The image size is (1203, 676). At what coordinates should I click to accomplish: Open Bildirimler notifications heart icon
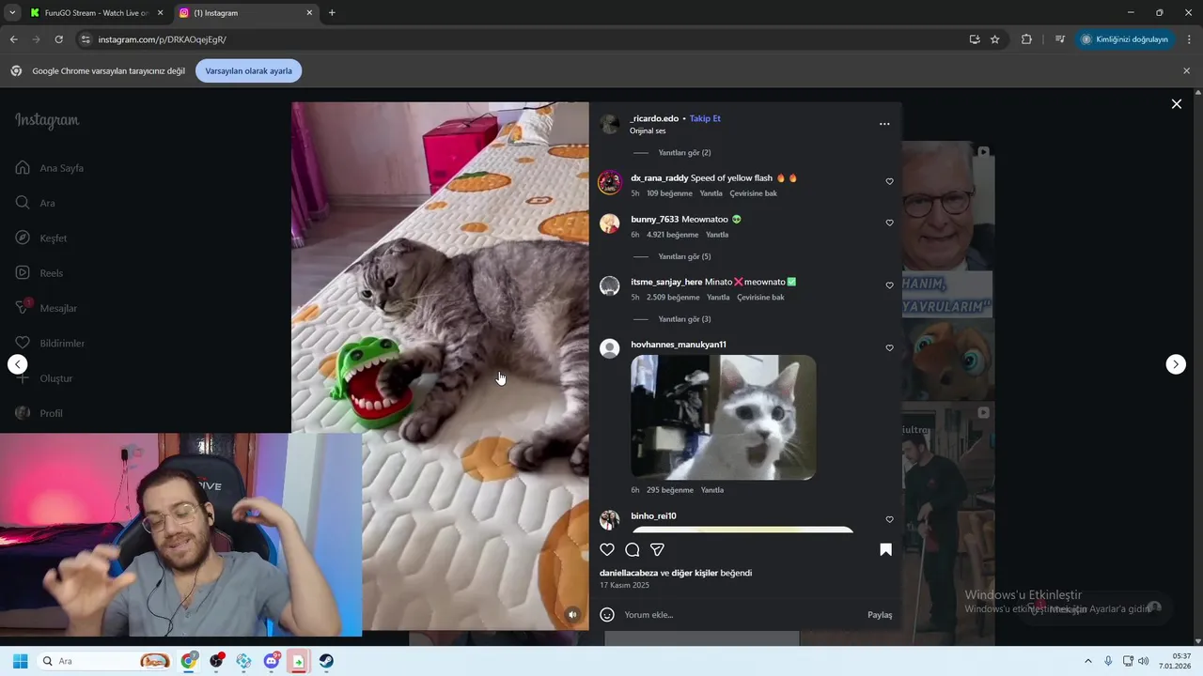23,343
